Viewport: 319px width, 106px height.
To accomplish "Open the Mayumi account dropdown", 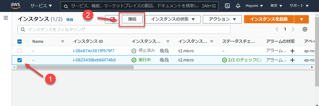I will click(x=254, y=5).
